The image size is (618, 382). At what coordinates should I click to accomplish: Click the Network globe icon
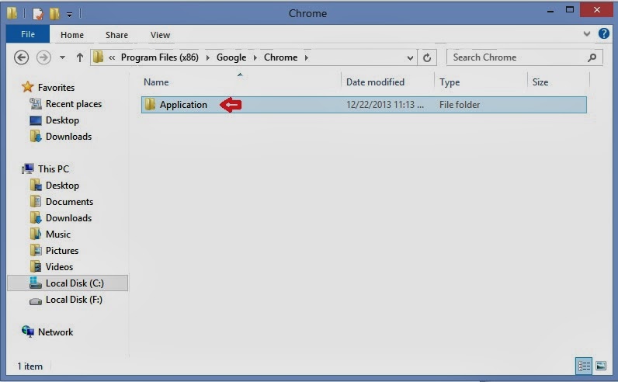[x=28, y=332]
